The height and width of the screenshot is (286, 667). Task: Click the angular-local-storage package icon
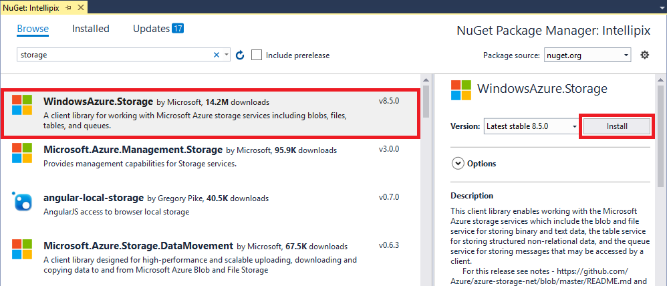click(x=22, y=201)
